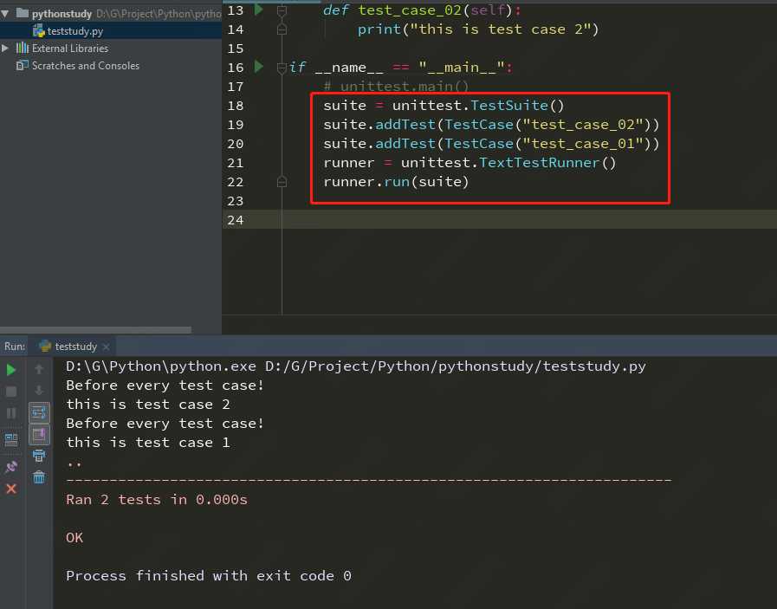
Task: Click the Scratches and Consoles icon
Action: click(23, 65)
